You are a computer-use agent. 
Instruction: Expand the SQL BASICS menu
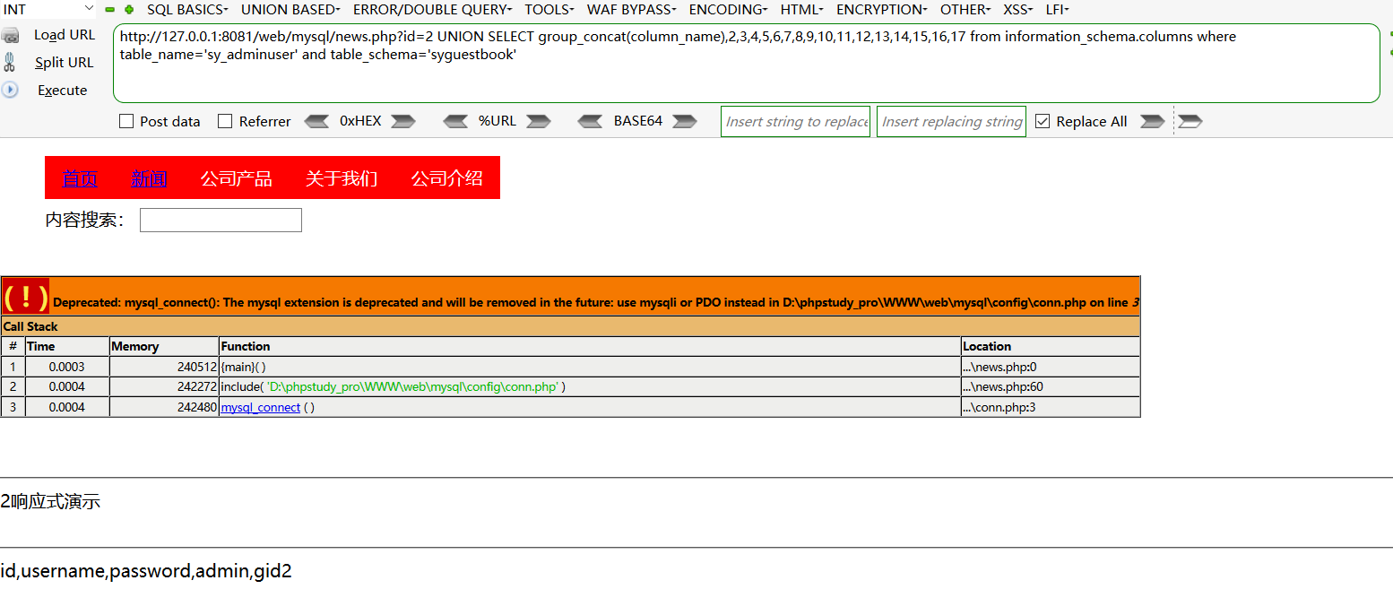pyautogui.click(x=187, y=10)
